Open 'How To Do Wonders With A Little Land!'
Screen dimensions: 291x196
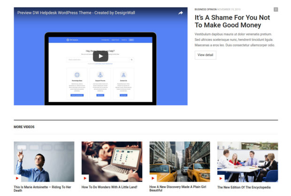[110, 187]
